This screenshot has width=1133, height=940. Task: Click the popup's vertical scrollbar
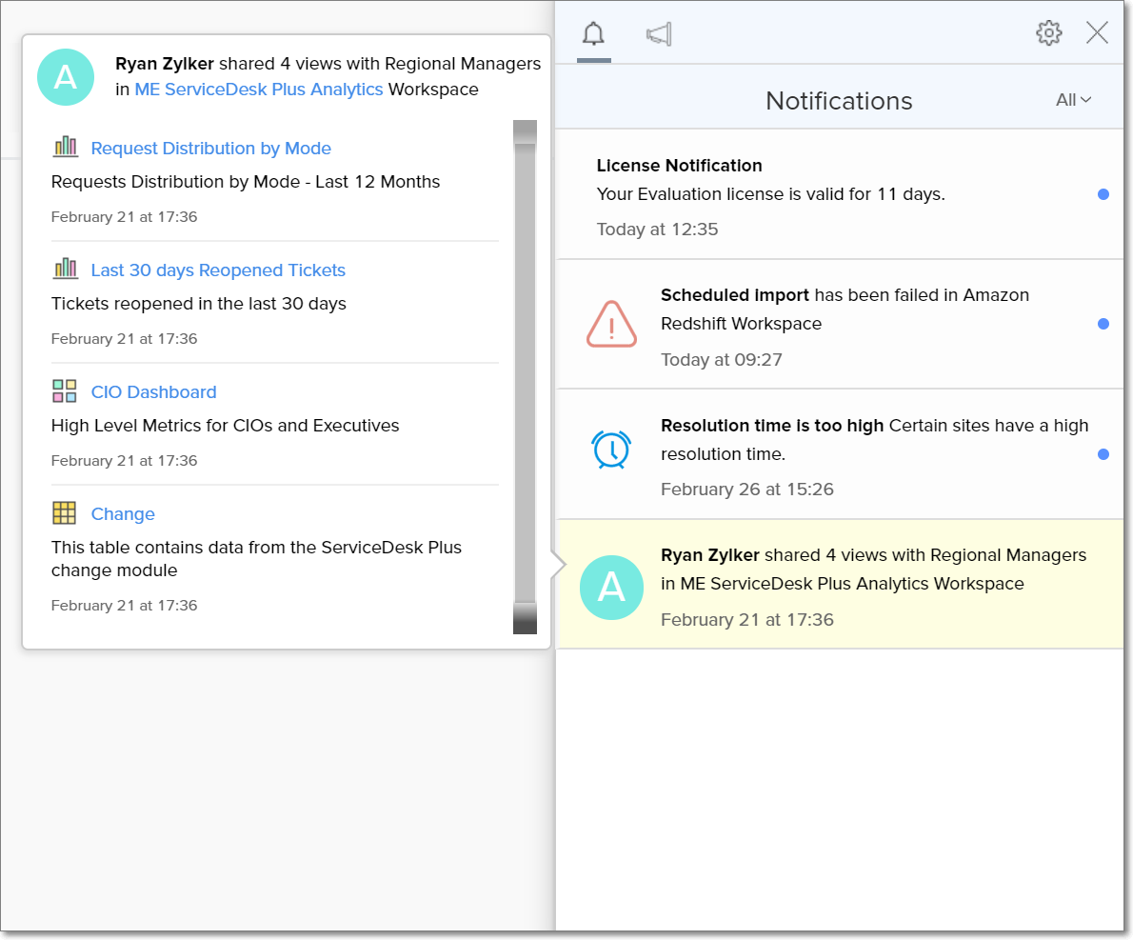click(525, 376)
